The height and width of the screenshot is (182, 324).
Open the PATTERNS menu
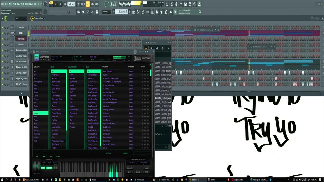pos(16,4)
